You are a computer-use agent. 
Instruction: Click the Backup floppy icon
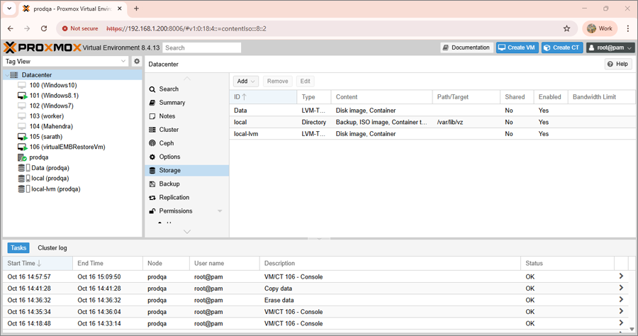[152, 184]
